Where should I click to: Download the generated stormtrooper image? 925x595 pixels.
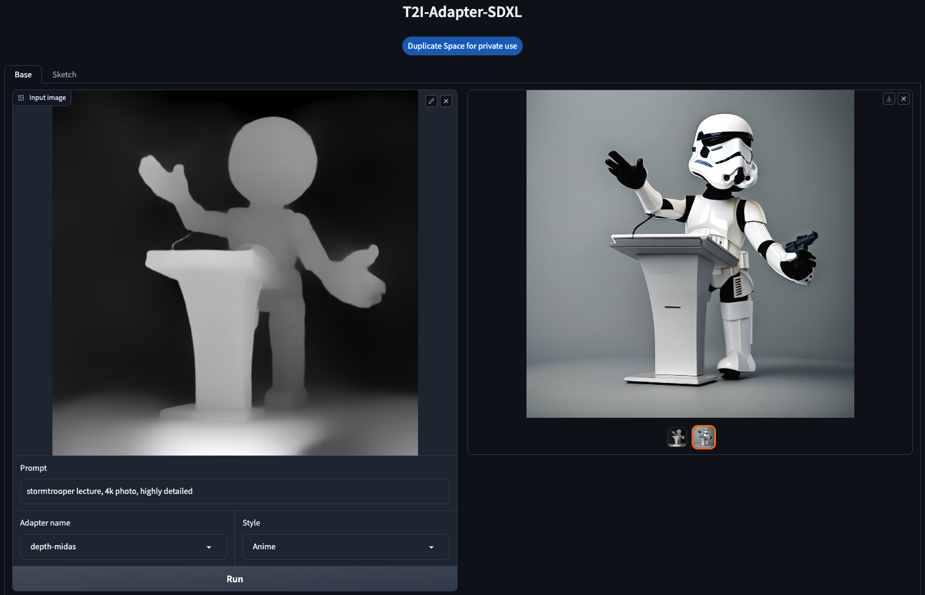[x=889, y=99]
